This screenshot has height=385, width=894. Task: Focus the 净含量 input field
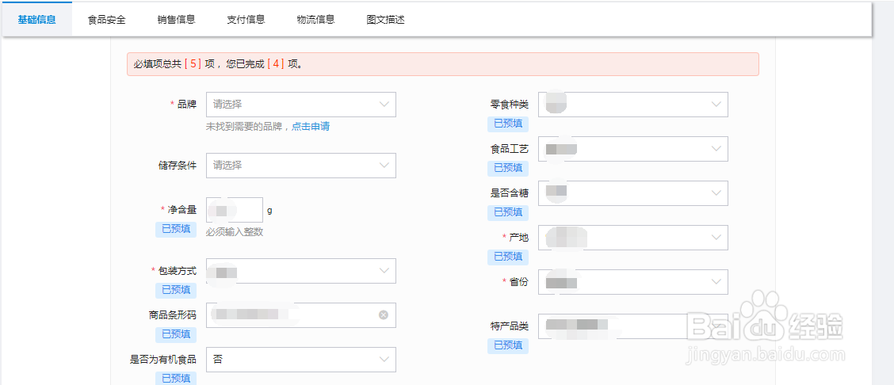click(235, 210)
